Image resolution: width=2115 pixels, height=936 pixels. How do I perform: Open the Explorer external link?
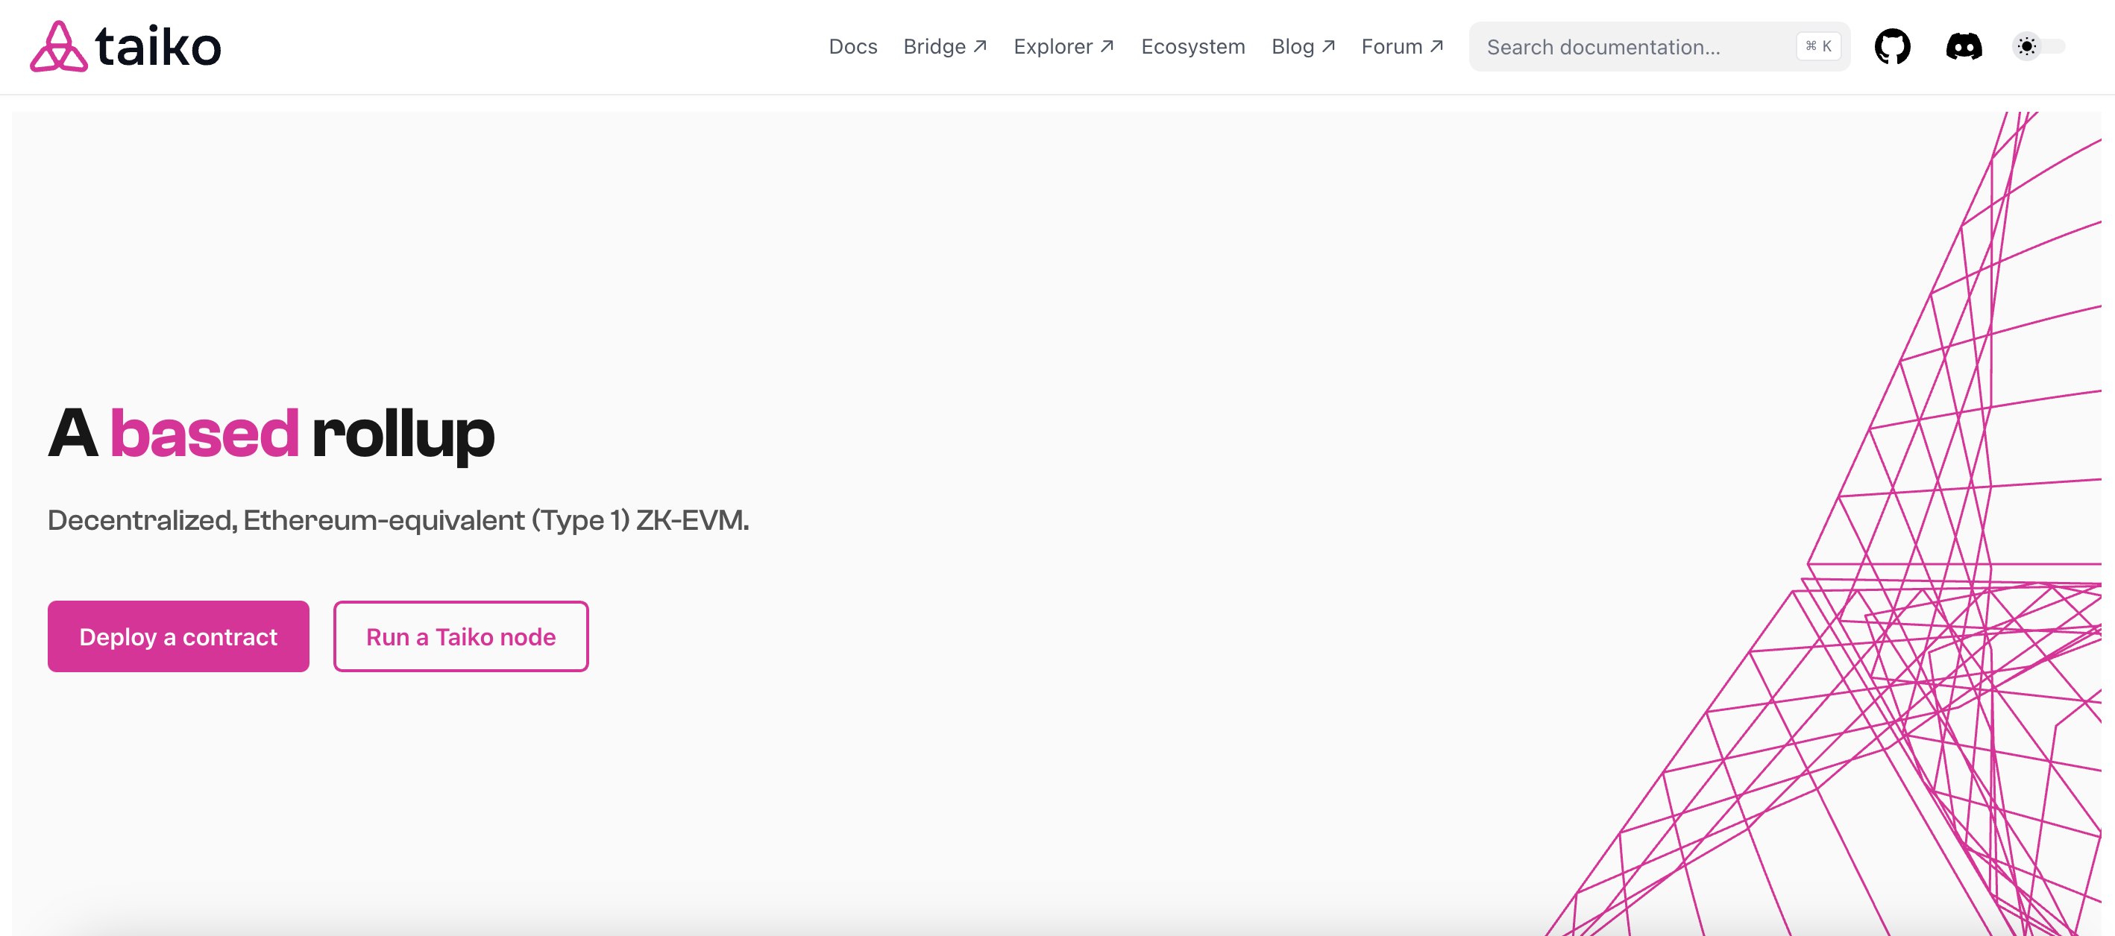click(1064, 47)
